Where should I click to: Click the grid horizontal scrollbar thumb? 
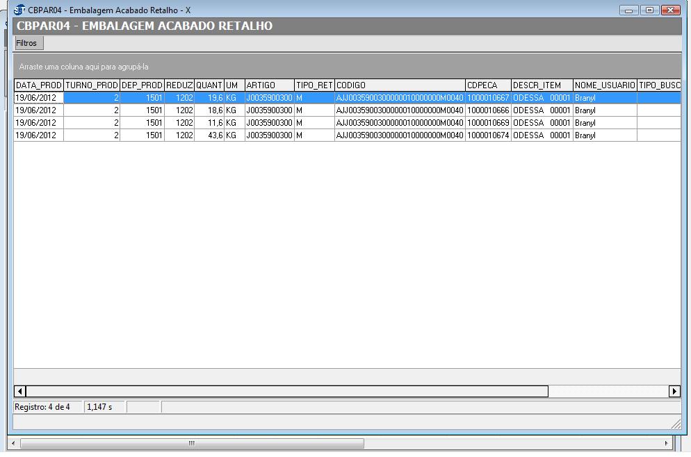[286, 391]
